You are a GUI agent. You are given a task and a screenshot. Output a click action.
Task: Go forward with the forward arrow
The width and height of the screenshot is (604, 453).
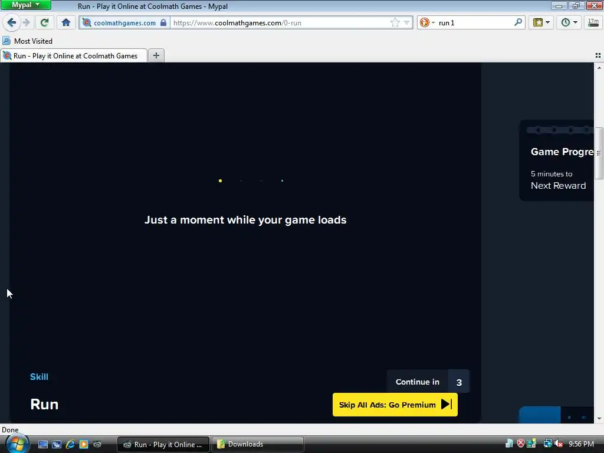26,23
